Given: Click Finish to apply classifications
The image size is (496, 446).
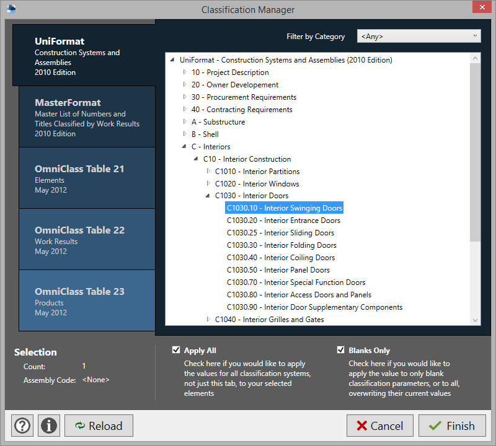Looking at the screenshot, I should 452,426.
